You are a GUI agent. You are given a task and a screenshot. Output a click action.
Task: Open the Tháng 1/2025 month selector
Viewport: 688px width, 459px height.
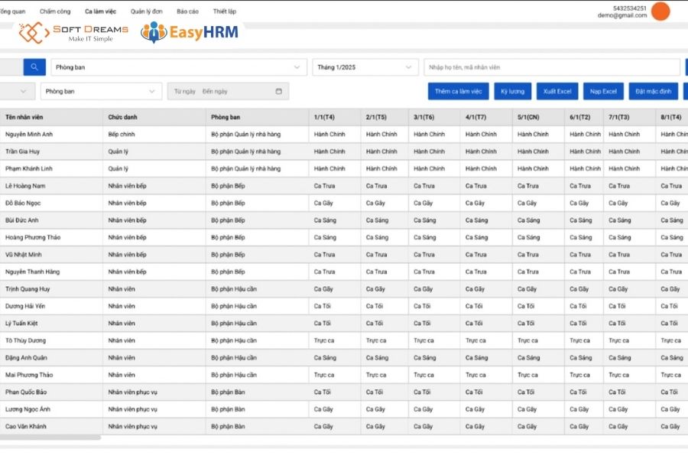coord(365,67)
